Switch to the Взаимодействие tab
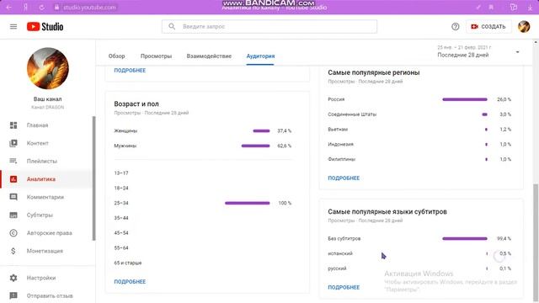 [x=209, y=56]
